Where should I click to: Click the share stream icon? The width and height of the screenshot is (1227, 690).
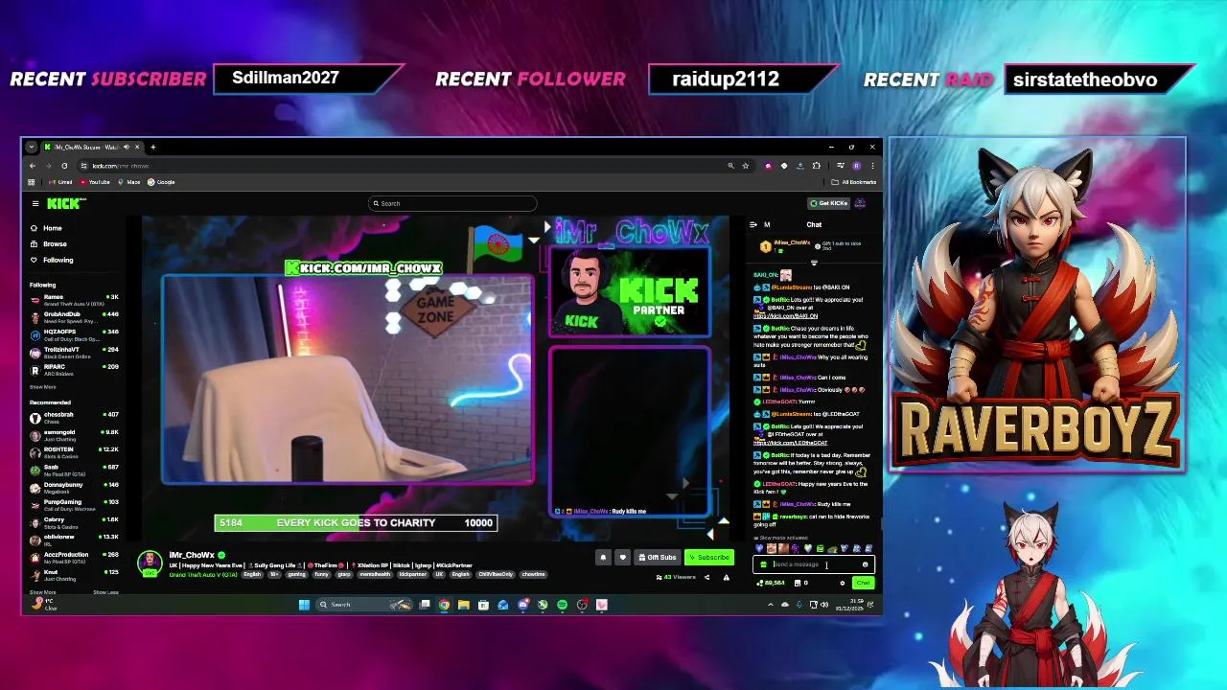point(707,577)
